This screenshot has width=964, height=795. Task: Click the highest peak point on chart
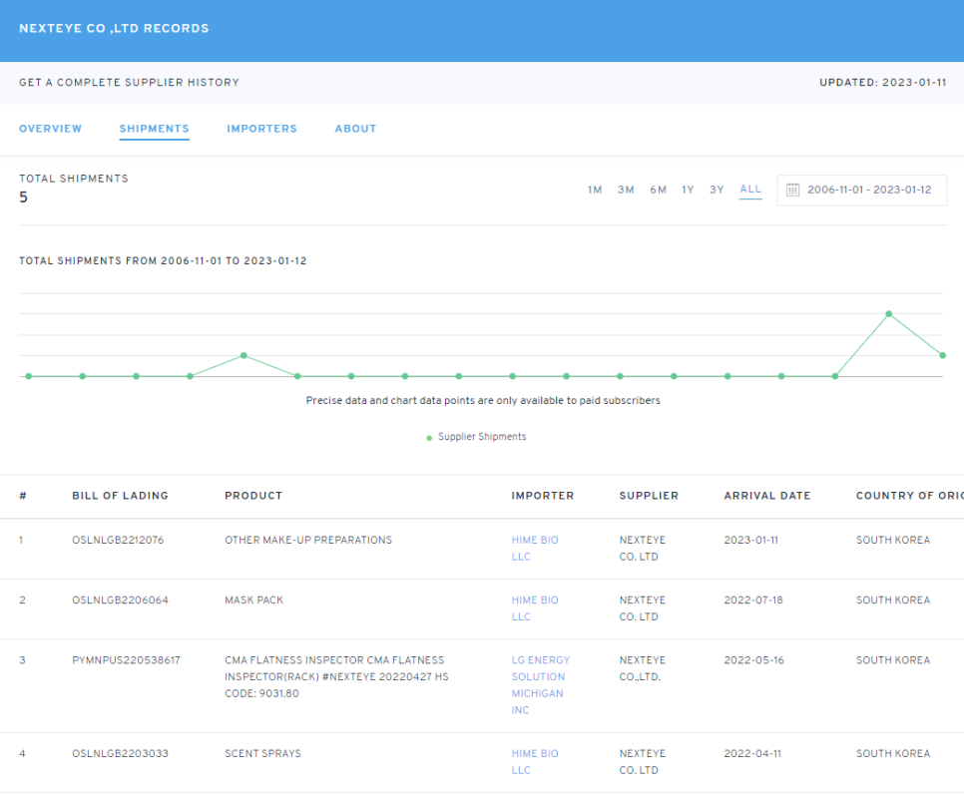[x=888, y=314]
